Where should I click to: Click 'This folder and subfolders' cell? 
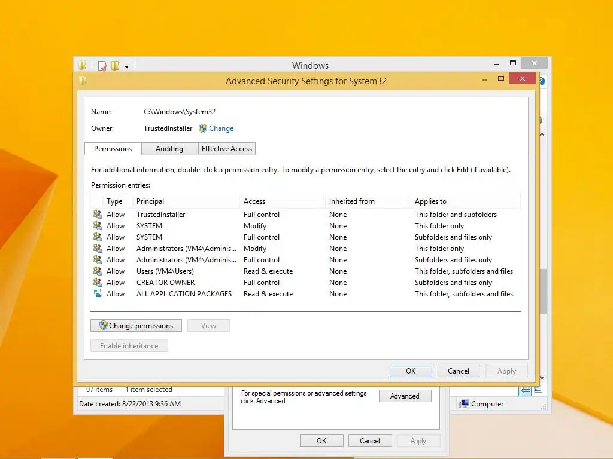pyautogui.click(x=456, y=215)
